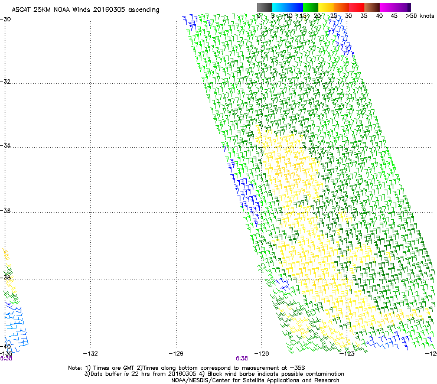Image resolution: width=437 pixels, height=384 pixels.
Task: Click the purple '6:38' time left of -126
Action: pyautogui.click(x=242, y=359)
